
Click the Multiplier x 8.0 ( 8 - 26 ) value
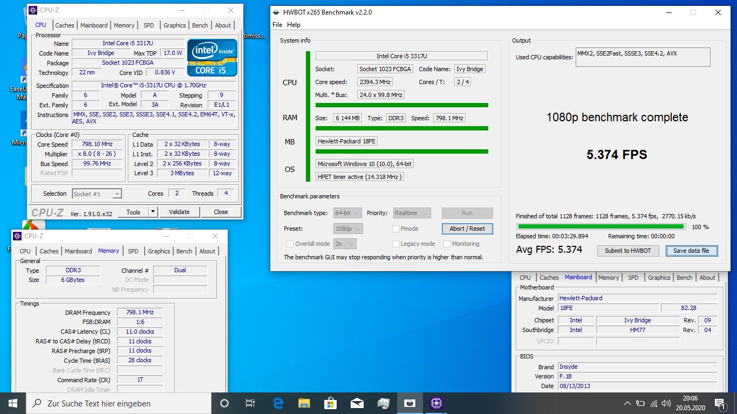click(97, 154)
